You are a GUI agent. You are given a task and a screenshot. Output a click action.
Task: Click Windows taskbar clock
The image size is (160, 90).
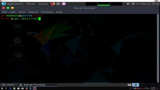(153, 88)
